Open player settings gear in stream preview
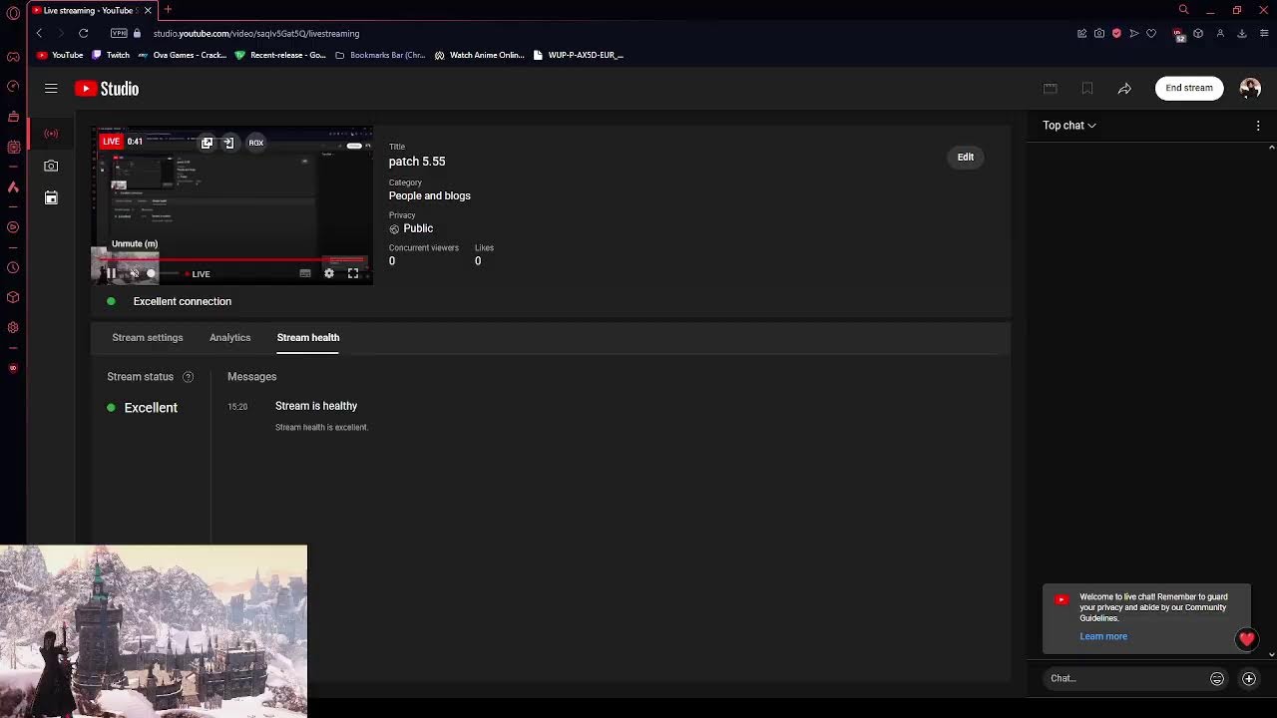Viewport: 1277px width, 718px height. (x=329, y=273)
